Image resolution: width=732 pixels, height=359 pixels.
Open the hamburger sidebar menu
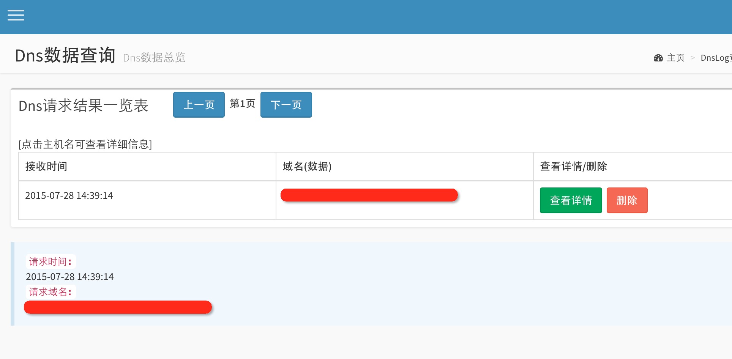tap(16, 15)
